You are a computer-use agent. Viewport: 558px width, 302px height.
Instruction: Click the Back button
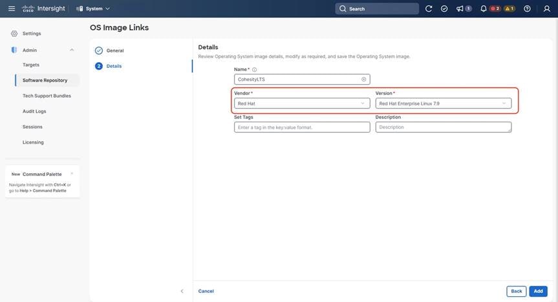click(x=517, y=291)
